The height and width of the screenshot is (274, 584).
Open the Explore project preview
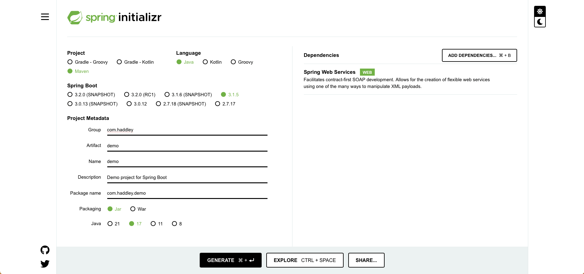[304, 260]
